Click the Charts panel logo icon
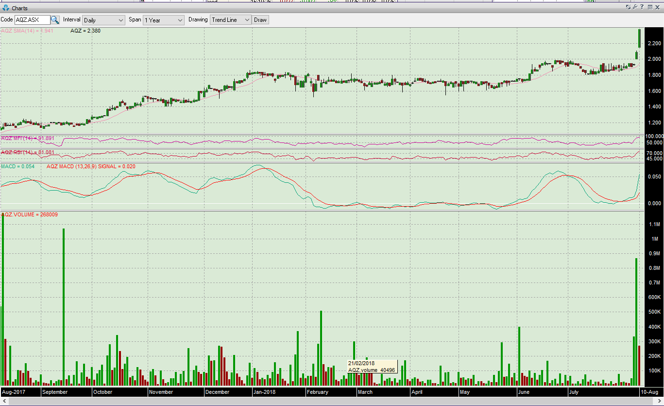 (x=6, y=8)
